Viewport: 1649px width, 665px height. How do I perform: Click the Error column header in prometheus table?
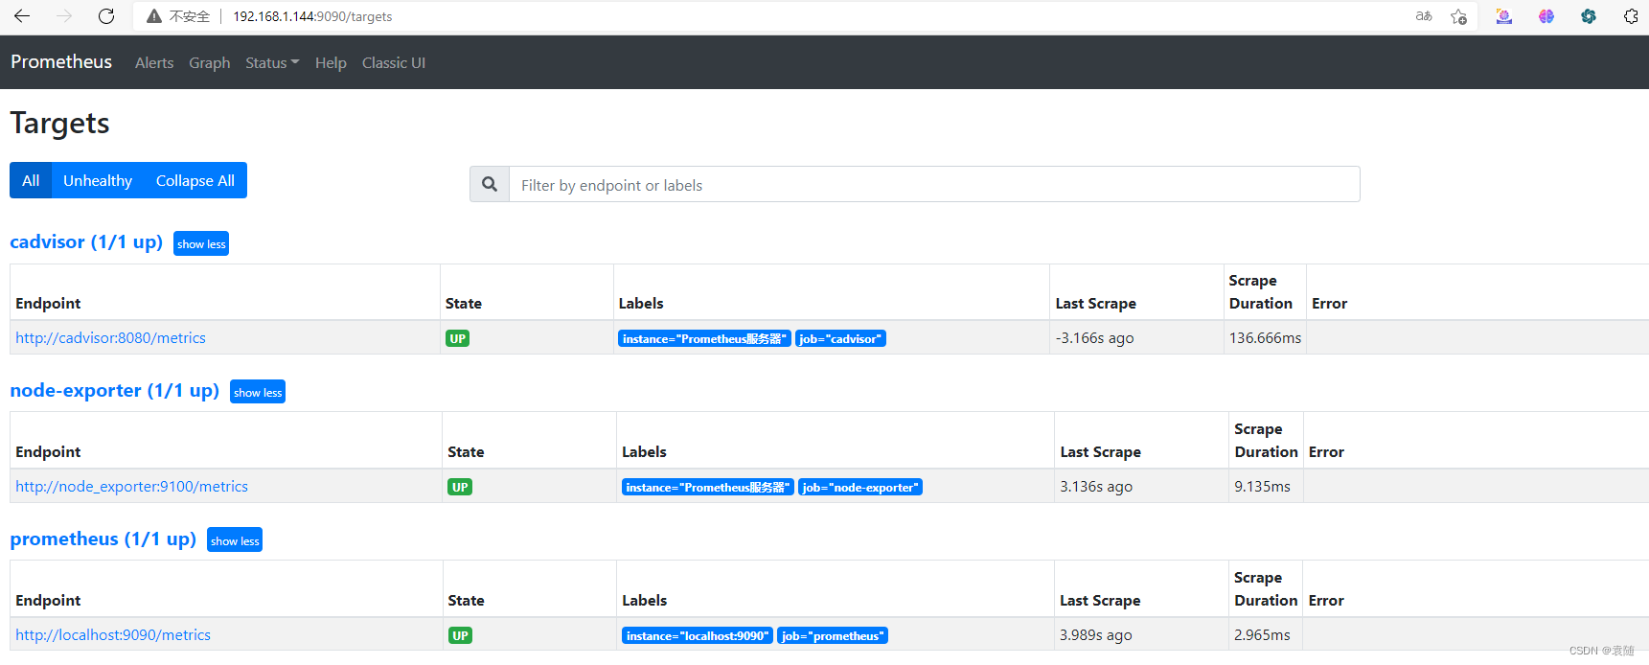coord(1326,600)
